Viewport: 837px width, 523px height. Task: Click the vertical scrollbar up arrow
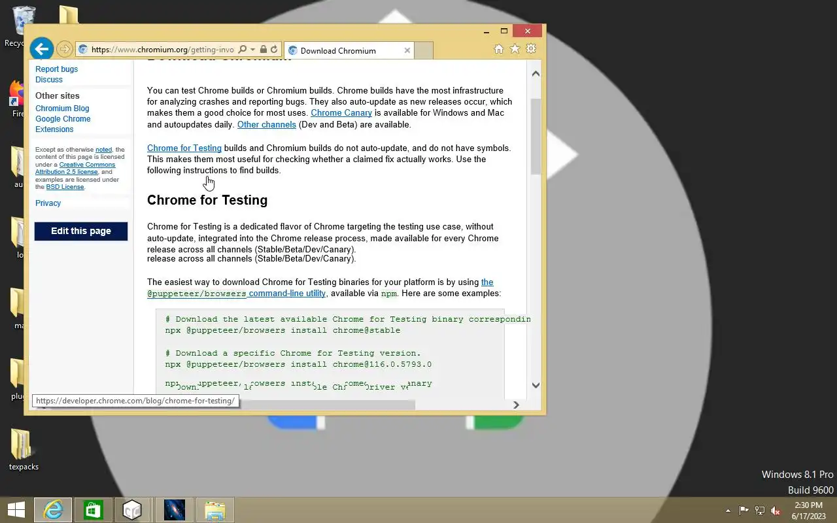coord(536,73)
